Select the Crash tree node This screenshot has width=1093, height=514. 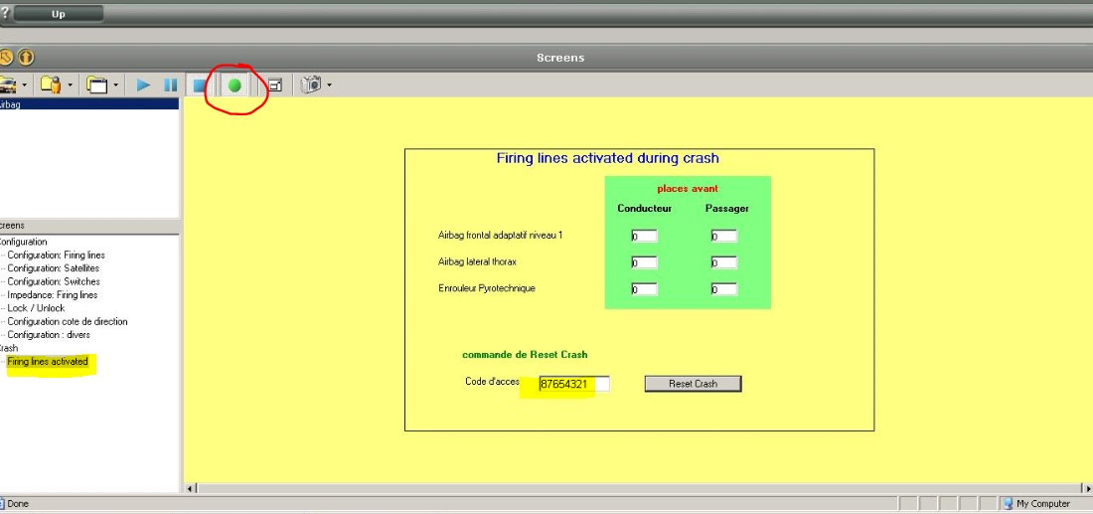click(x=9, y=348)
